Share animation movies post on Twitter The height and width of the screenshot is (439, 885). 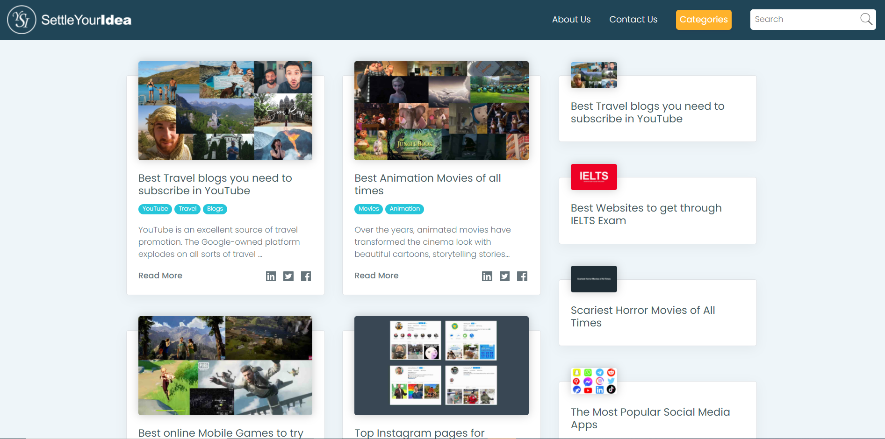pyautogui.click(x=504, y=276)
